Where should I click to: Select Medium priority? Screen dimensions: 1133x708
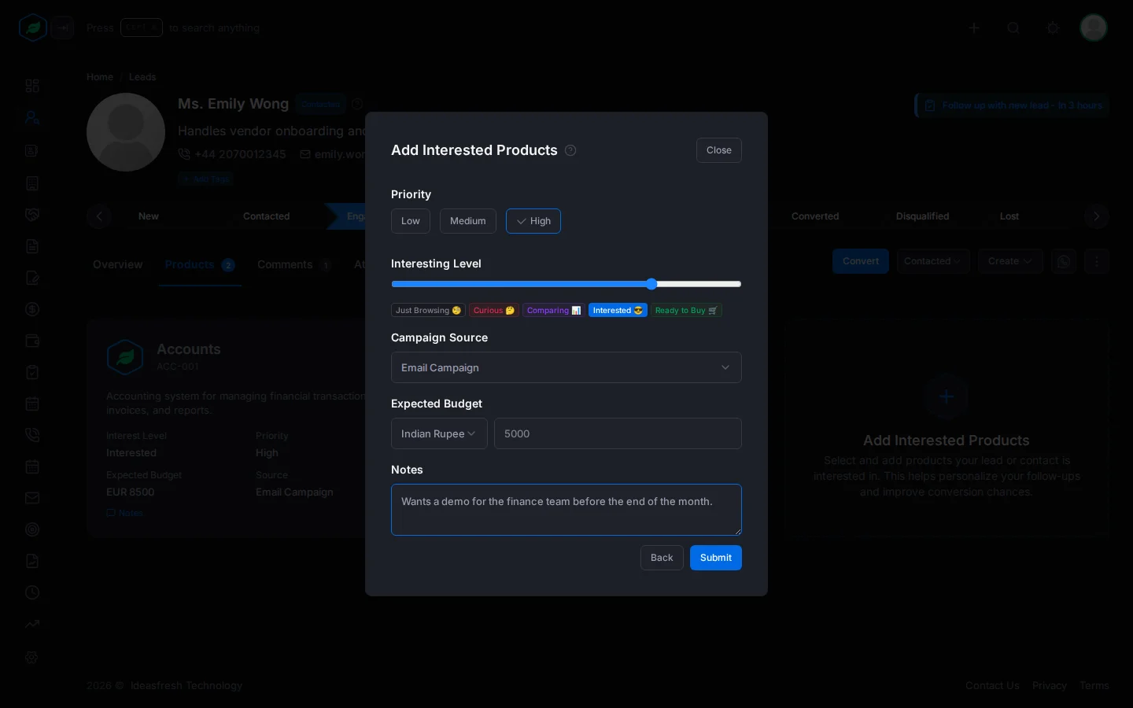point(468,221)
